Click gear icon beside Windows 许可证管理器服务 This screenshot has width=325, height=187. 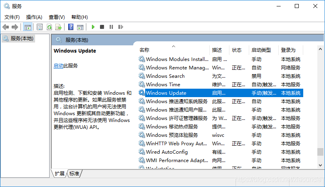click(142, 118)
